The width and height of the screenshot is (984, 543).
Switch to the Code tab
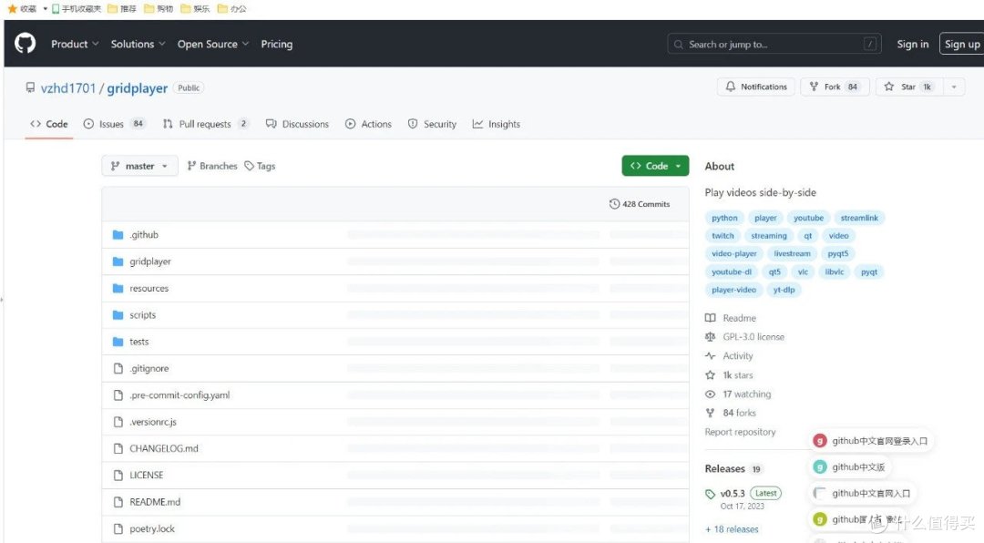click(49, 124)
